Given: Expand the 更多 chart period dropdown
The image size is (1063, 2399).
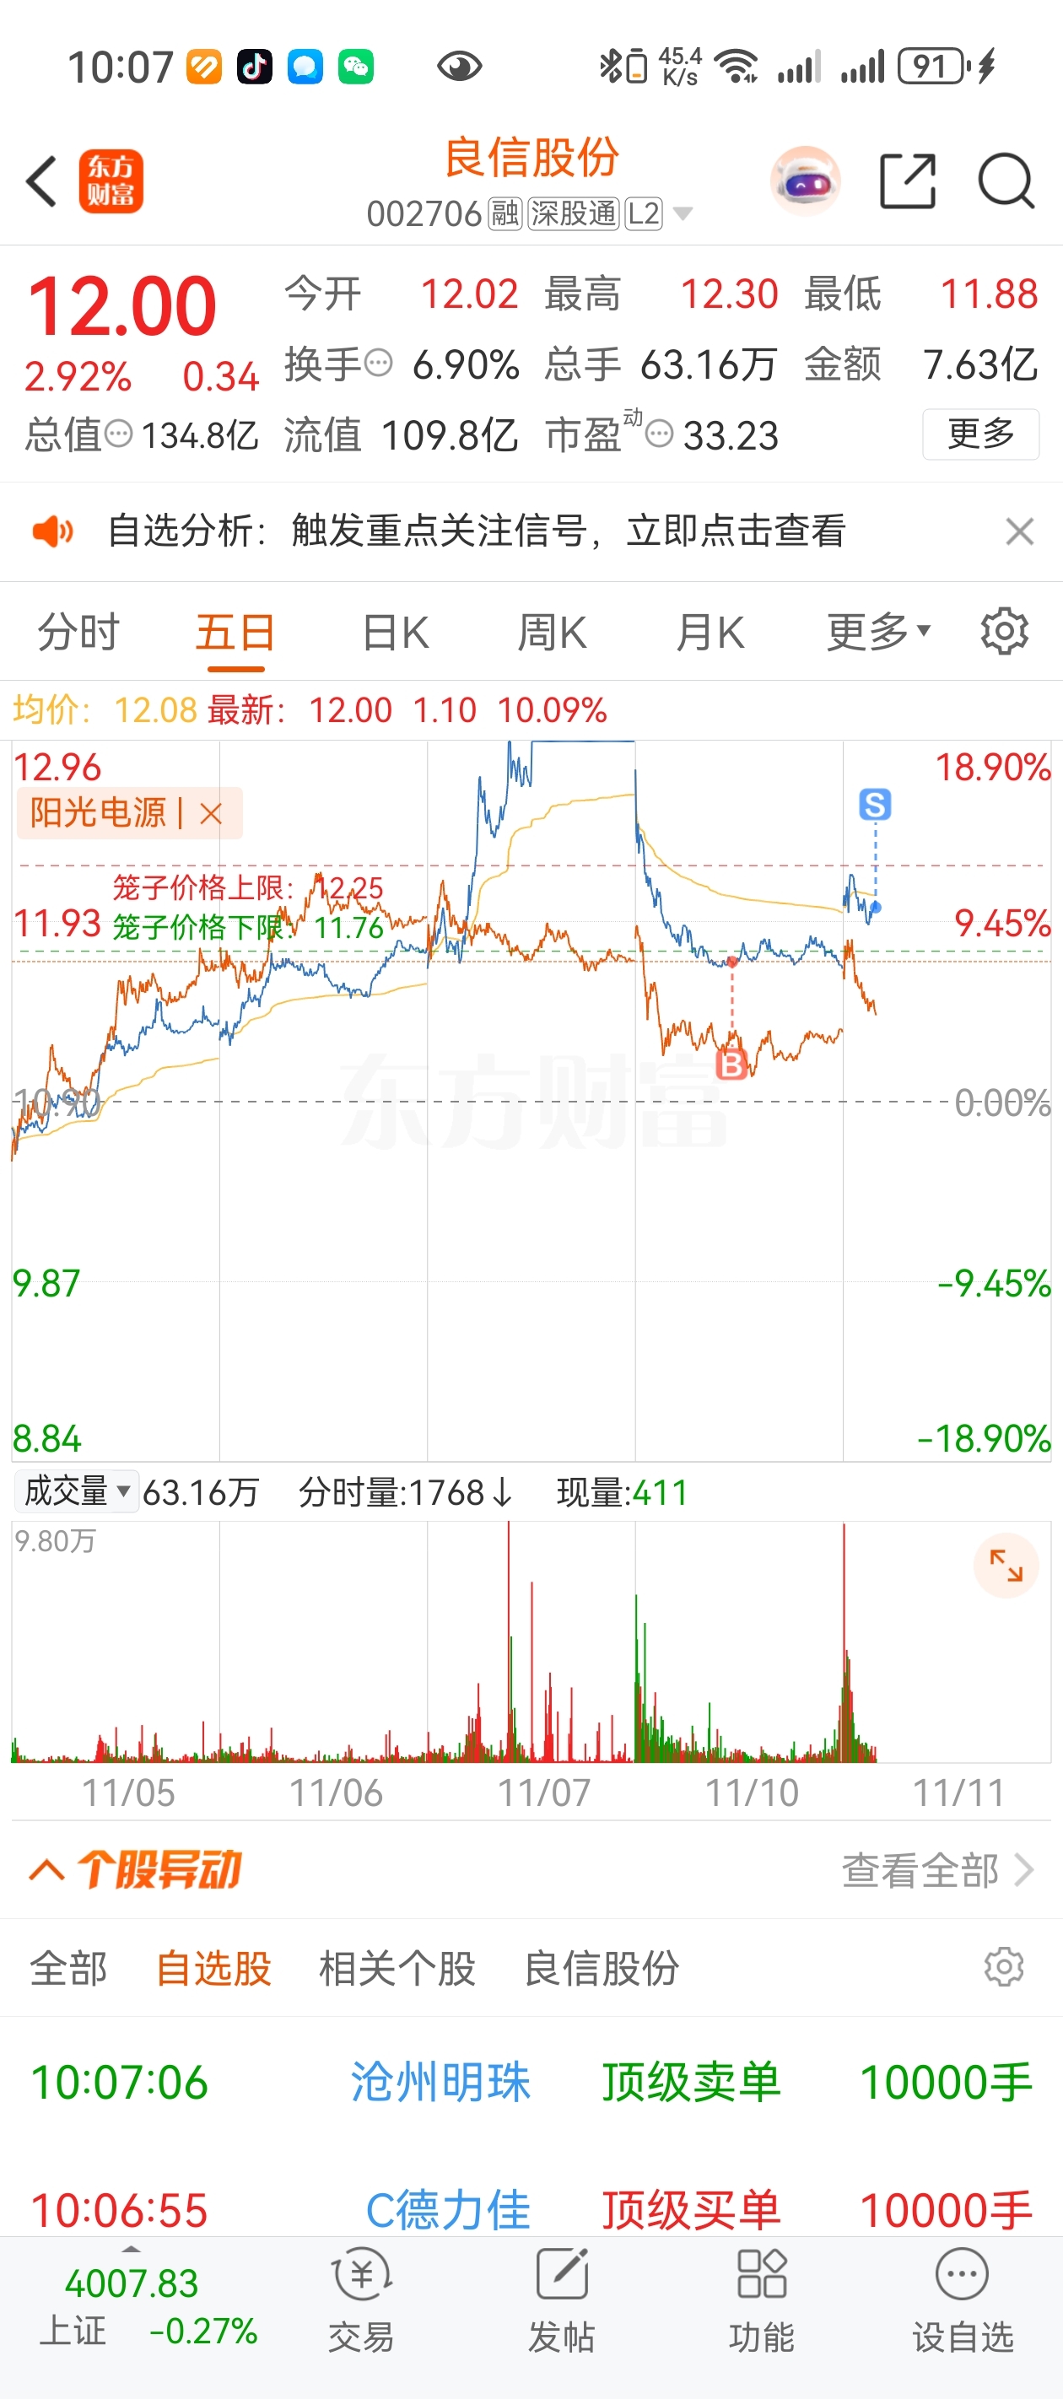Looking at the screenshot, I should (878, 633).
